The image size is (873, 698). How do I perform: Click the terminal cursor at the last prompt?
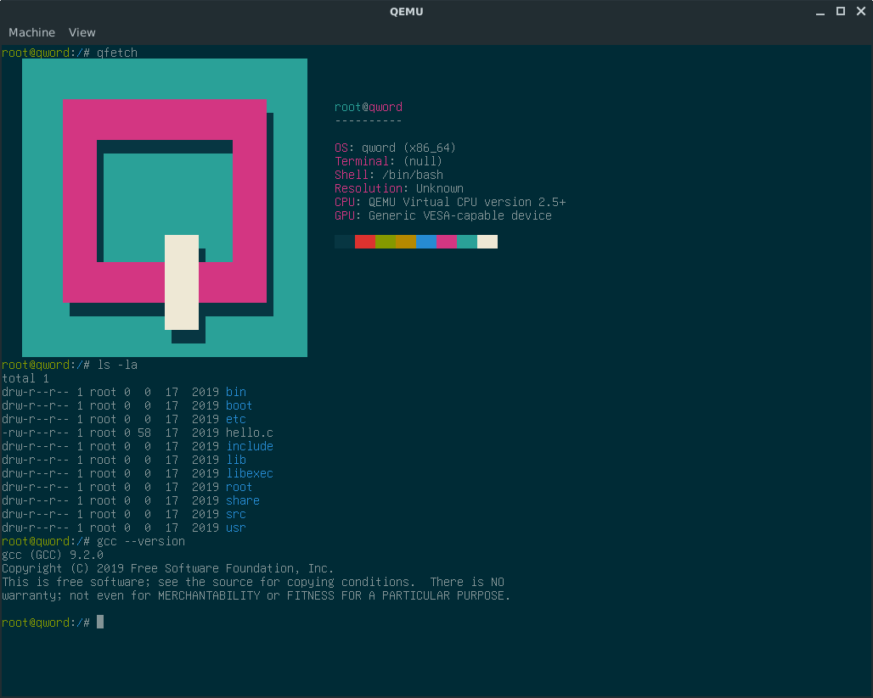tap(100, 623)
